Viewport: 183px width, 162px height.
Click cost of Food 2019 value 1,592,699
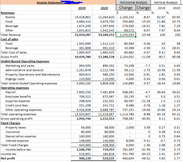click(83, 44)
